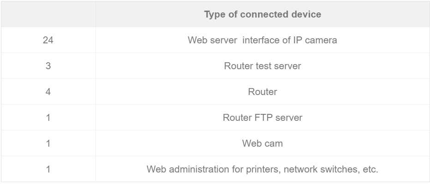Select the cell showing count 24
Screen dimensions: 430x184
[x=48, y=40]
